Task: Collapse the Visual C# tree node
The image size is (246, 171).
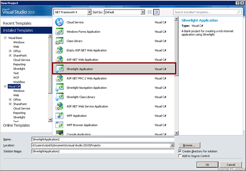Action: point(5,86)
